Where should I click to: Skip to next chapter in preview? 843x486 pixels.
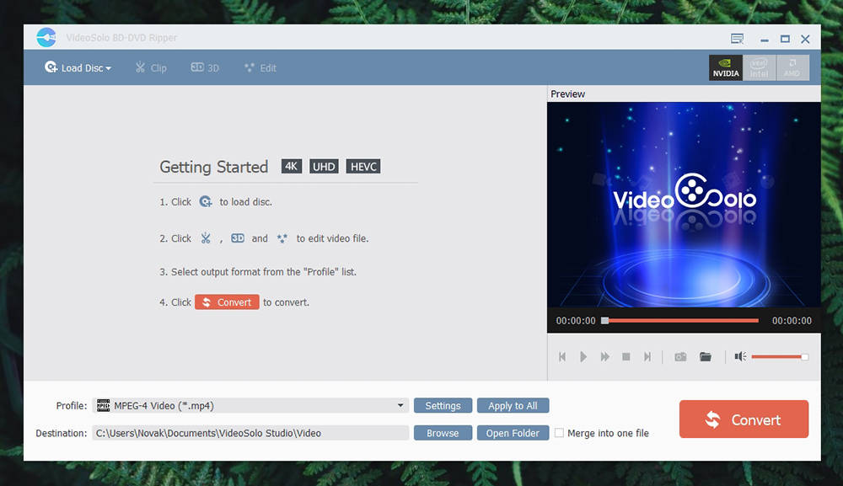pyautogui.click(x=647, y=356)
